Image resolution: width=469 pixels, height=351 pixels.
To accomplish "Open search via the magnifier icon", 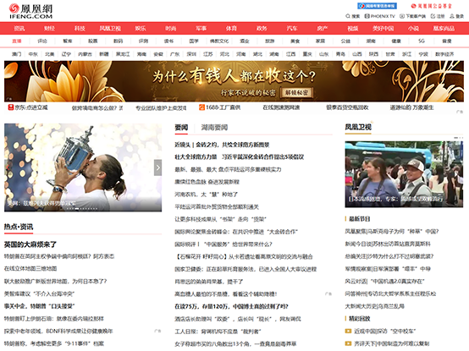I will coord(348,16).
